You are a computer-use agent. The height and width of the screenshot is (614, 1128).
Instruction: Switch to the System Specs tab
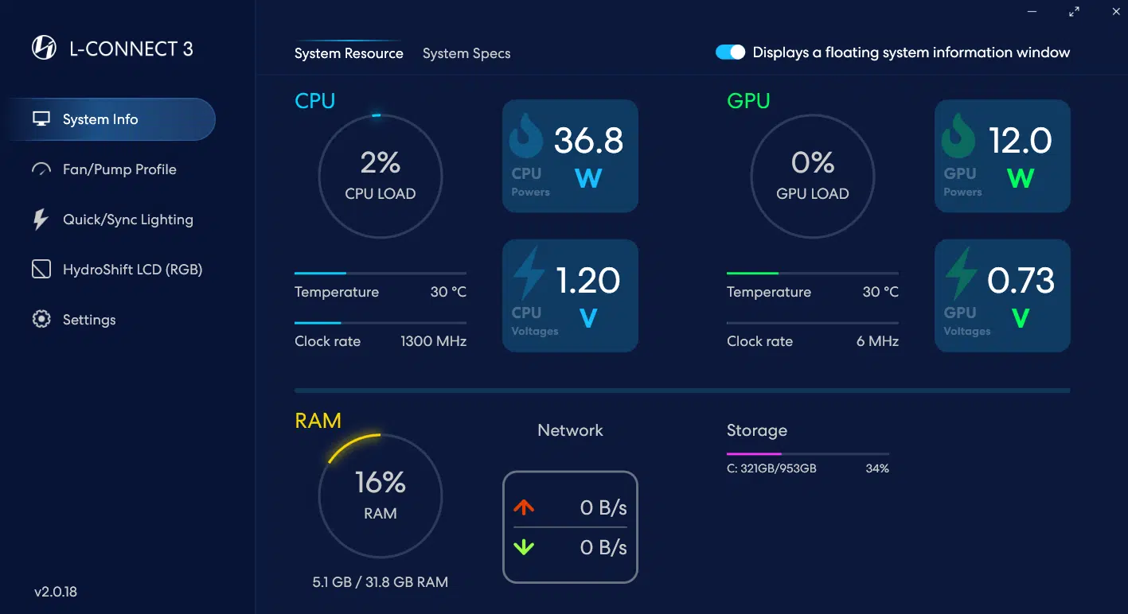466,53
